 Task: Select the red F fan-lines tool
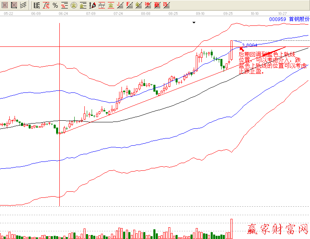coord(129,5)
